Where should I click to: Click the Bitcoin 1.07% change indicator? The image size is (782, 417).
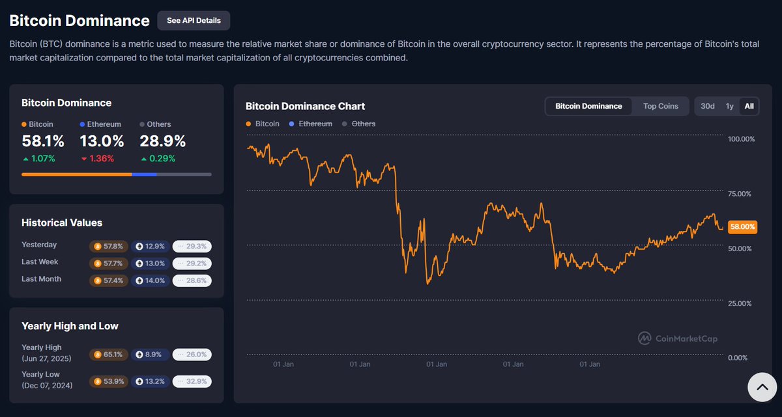38,159
